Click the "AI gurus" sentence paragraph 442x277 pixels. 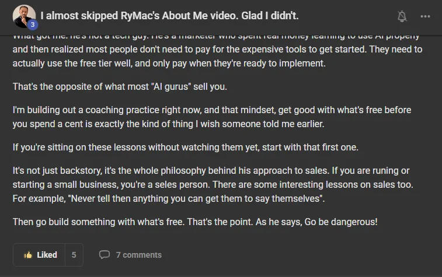pos(120,86)
